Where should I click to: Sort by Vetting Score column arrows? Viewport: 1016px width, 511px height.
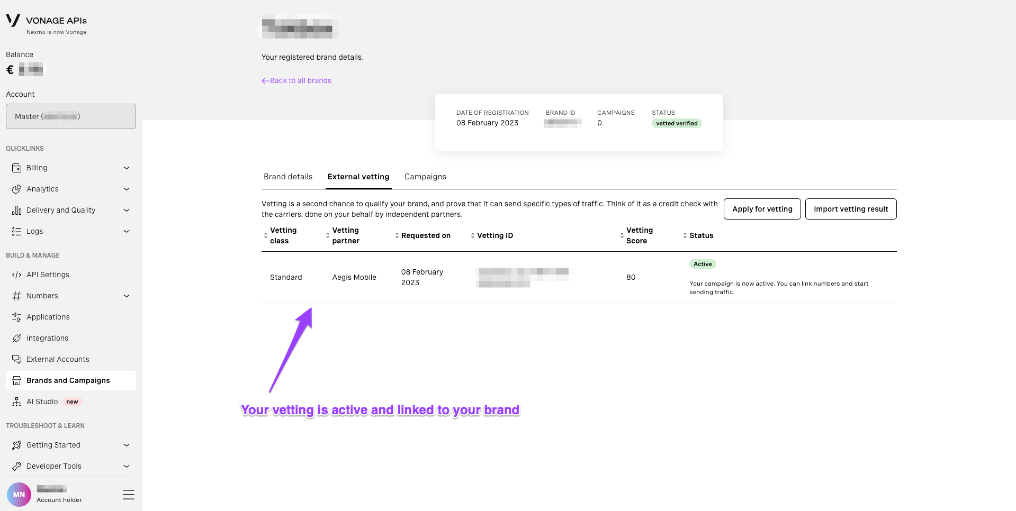point(622,235)
